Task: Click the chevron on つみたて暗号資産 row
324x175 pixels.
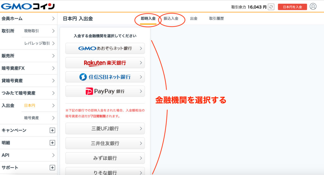Action: click(53, 93)
